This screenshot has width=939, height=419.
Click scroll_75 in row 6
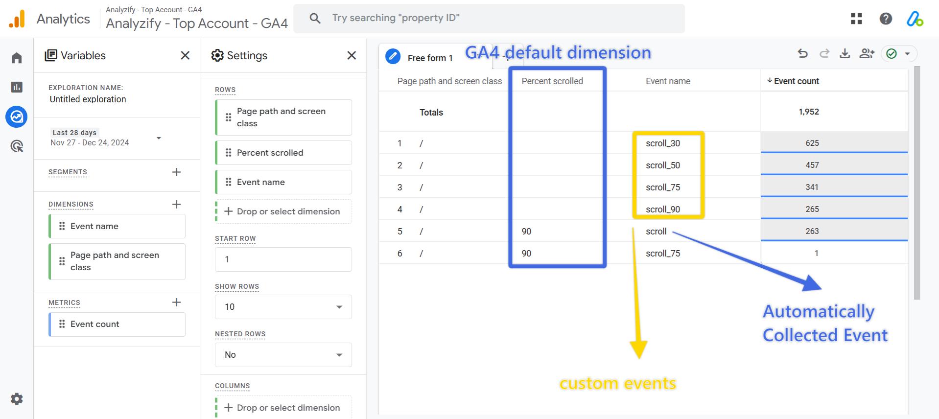(663, 254)
